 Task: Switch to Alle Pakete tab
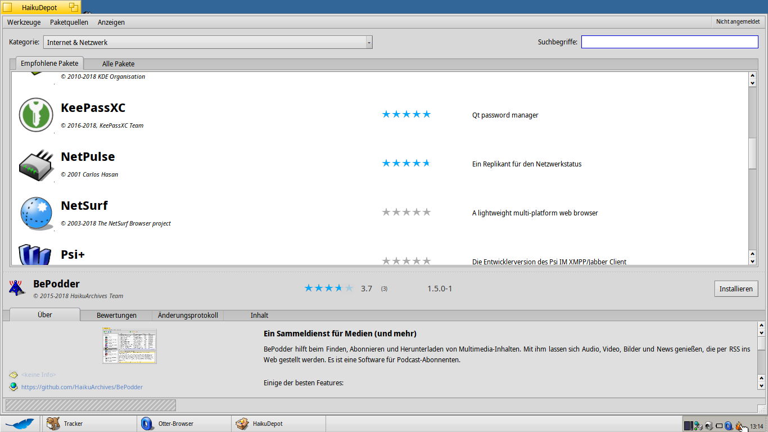point(118,64)
